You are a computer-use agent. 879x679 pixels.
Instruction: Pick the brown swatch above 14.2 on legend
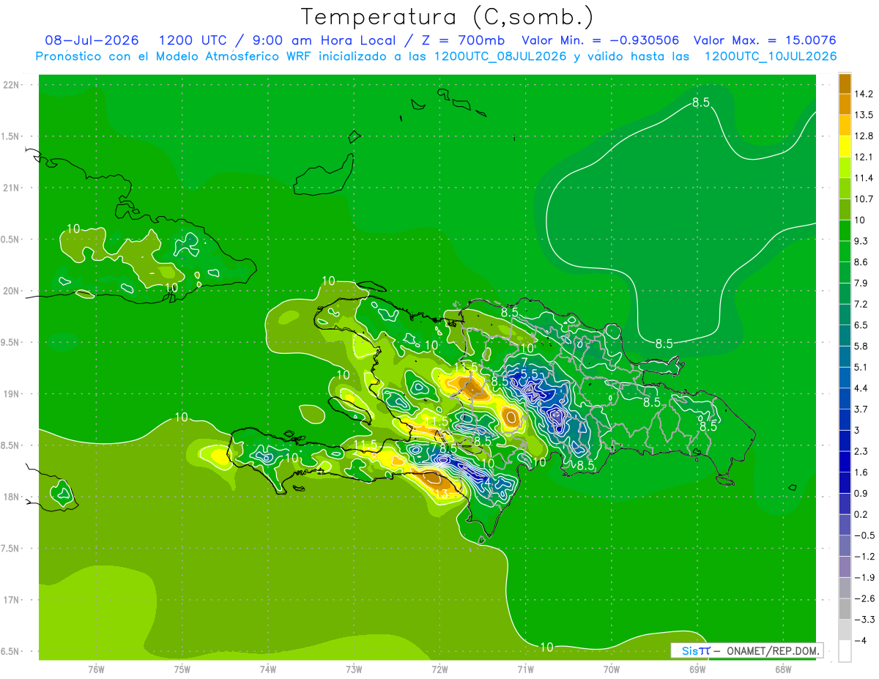845,83
